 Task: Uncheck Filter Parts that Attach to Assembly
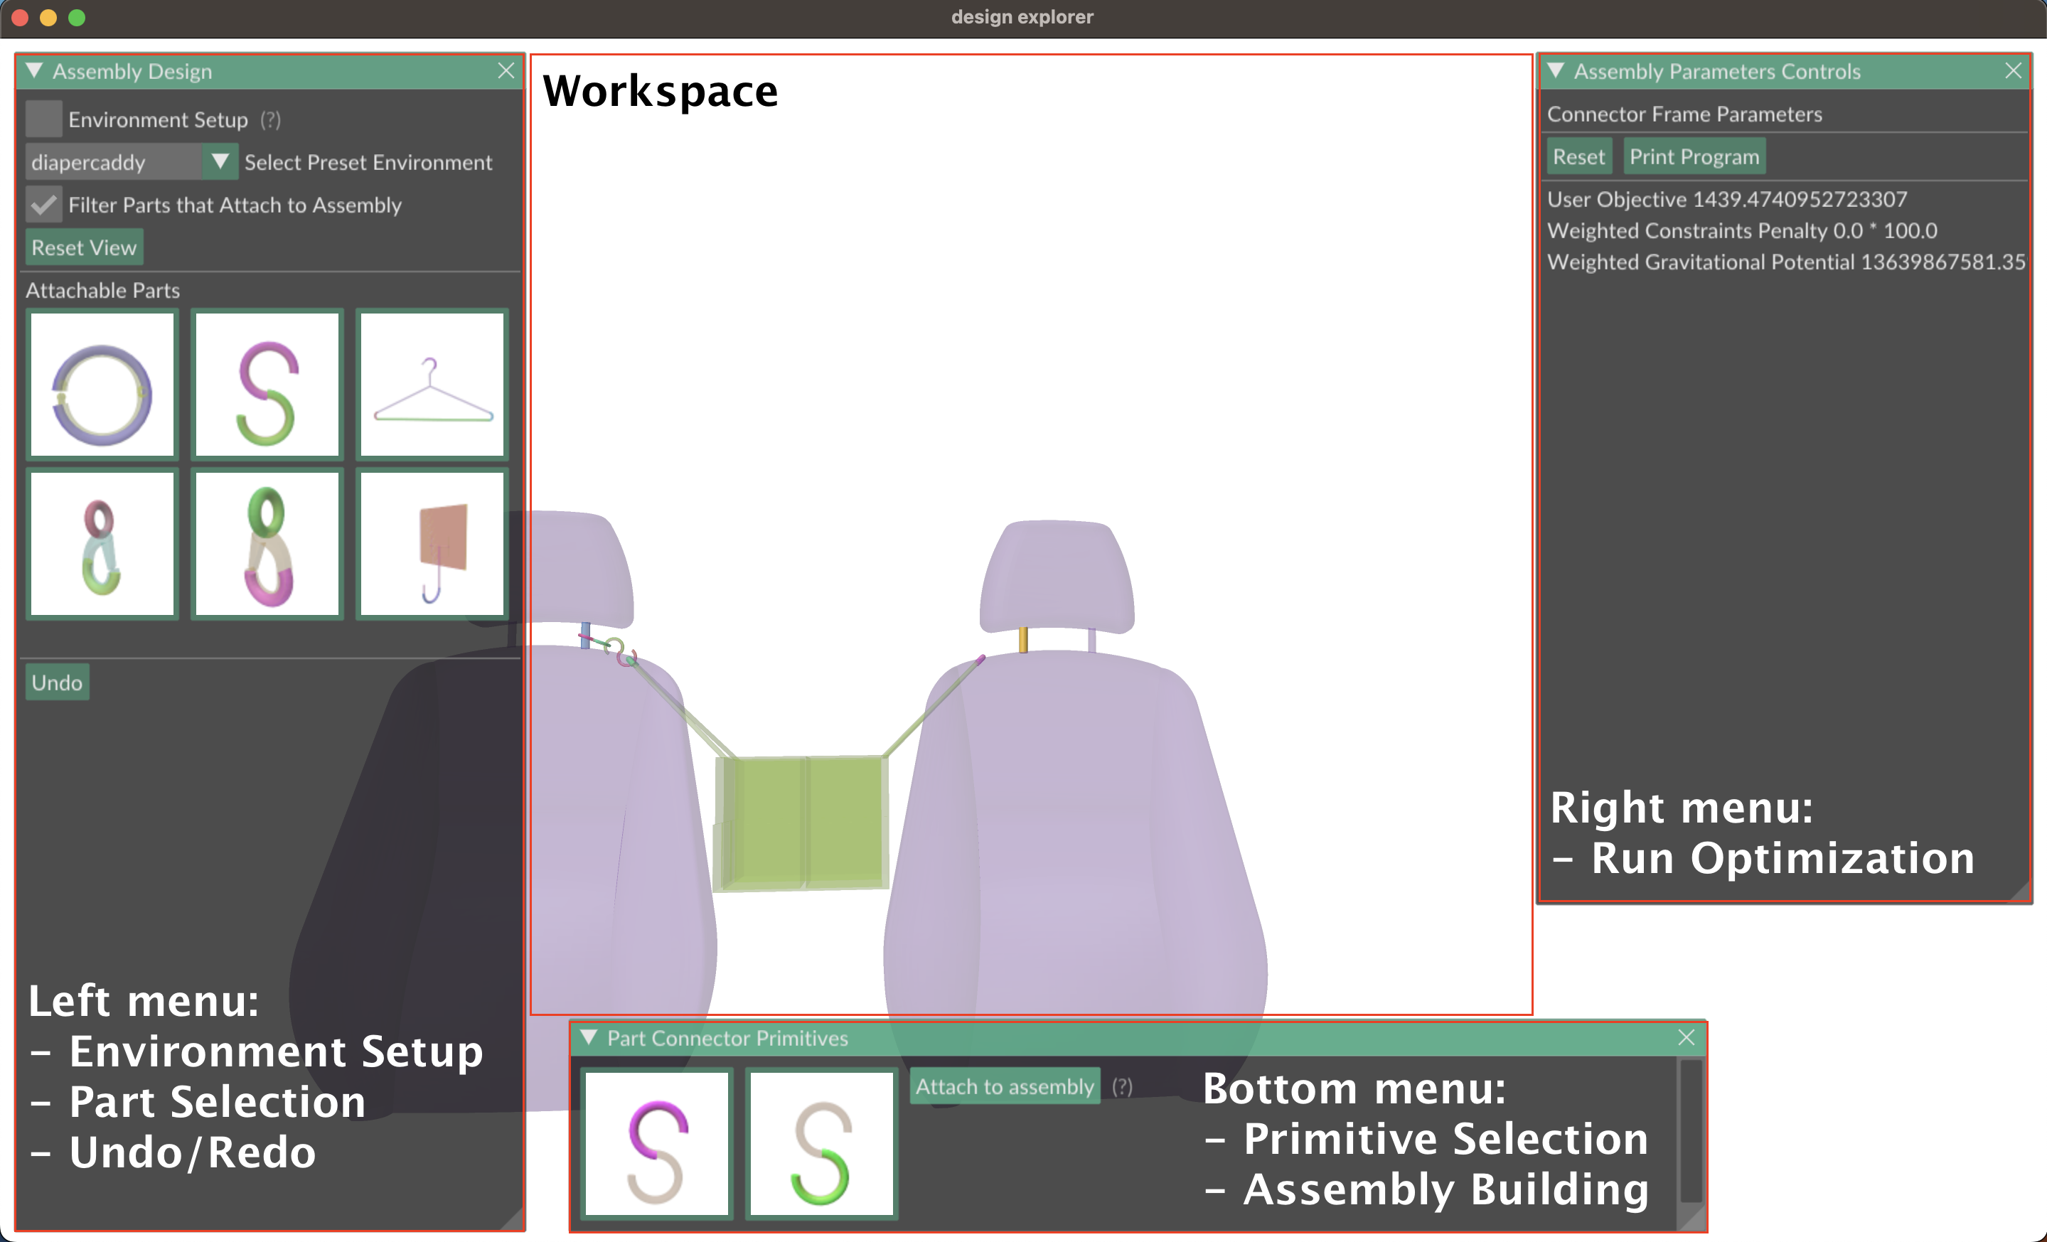tap(43, 204)
